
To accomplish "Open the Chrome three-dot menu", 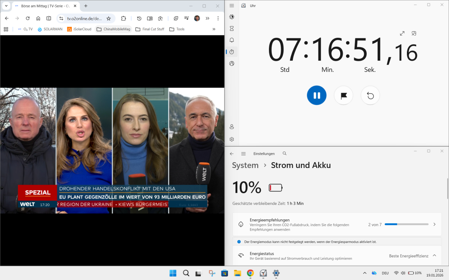I will pyautogui.click(x=218, y=18).
